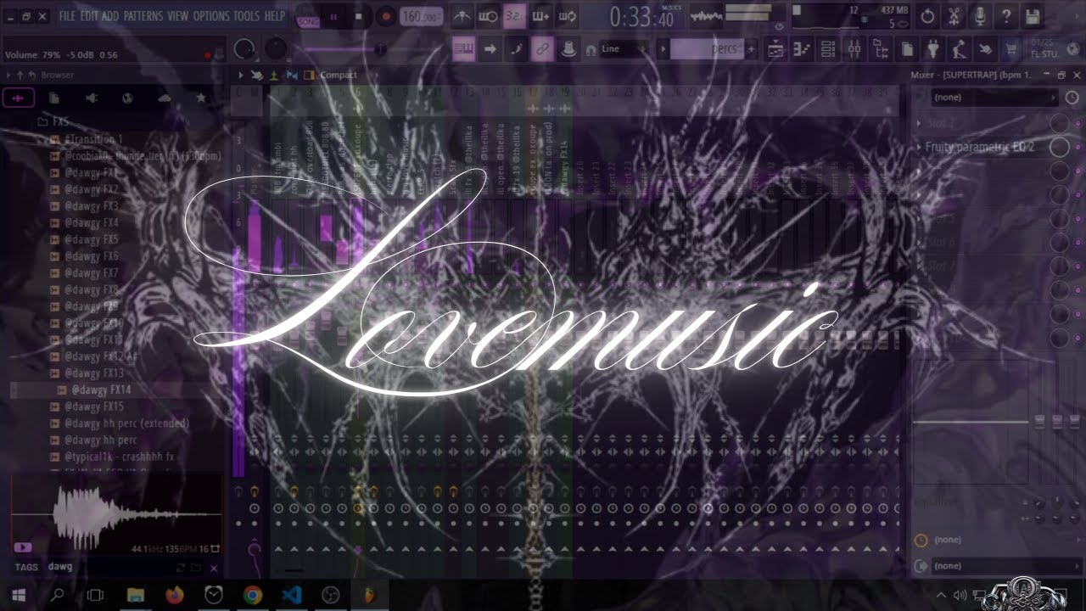The width and height of the screenshot is (1086, 611).
Task: Open the channel rack view icon
Action: tap(828, 49)
